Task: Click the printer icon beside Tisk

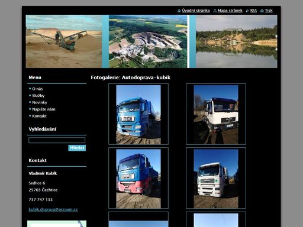Action: coord(262,11)
